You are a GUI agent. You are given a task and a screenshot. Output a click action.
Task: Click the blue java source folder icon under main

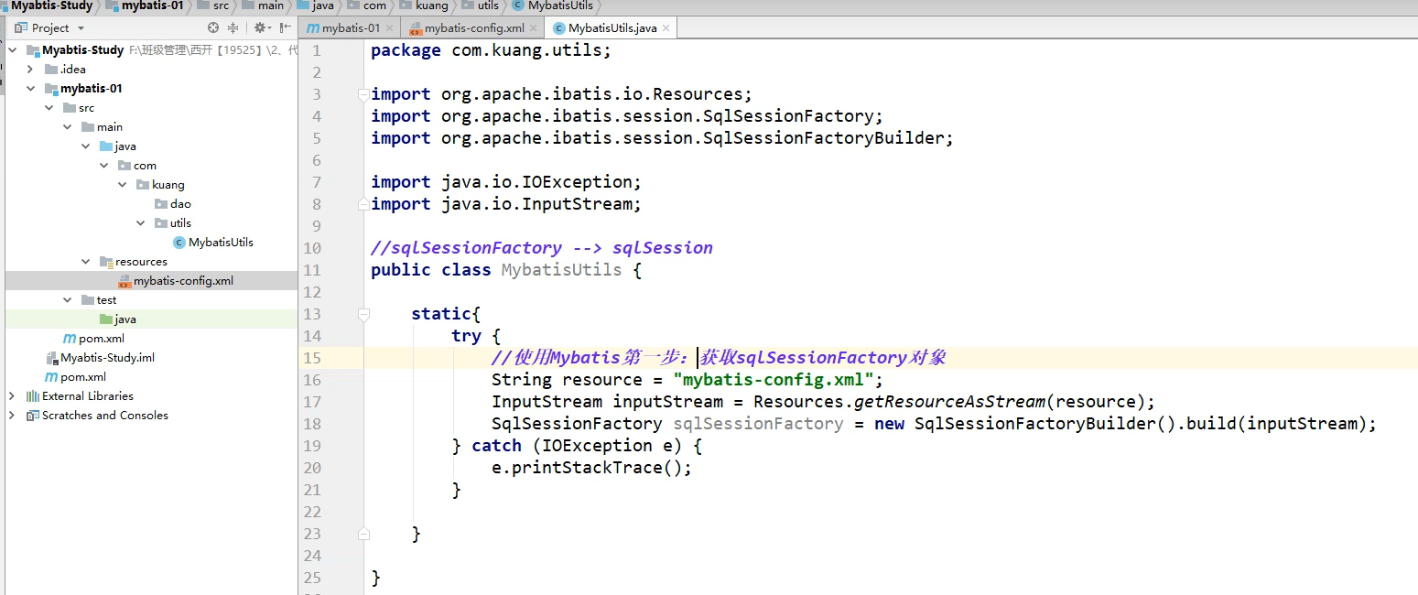pyautogui.click(x=106, y=146)
